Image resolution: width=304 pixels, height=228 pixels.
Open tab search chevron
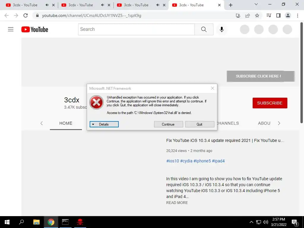[x=256, y=4]
